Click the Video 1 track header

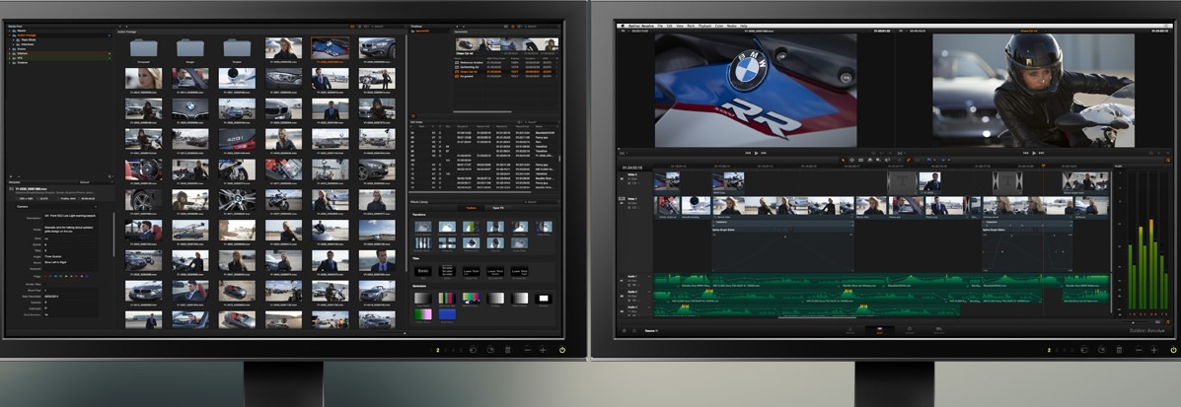[x=634, y=205]
